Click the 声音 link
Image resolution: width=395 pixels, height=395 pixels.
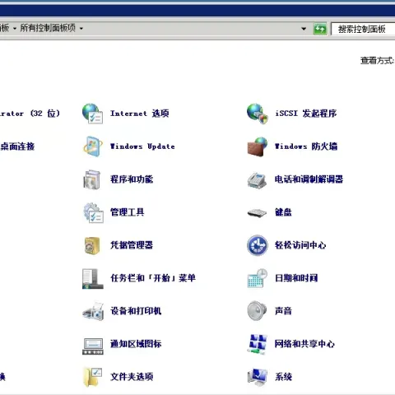pyautogui.click(x=283, y=311)
